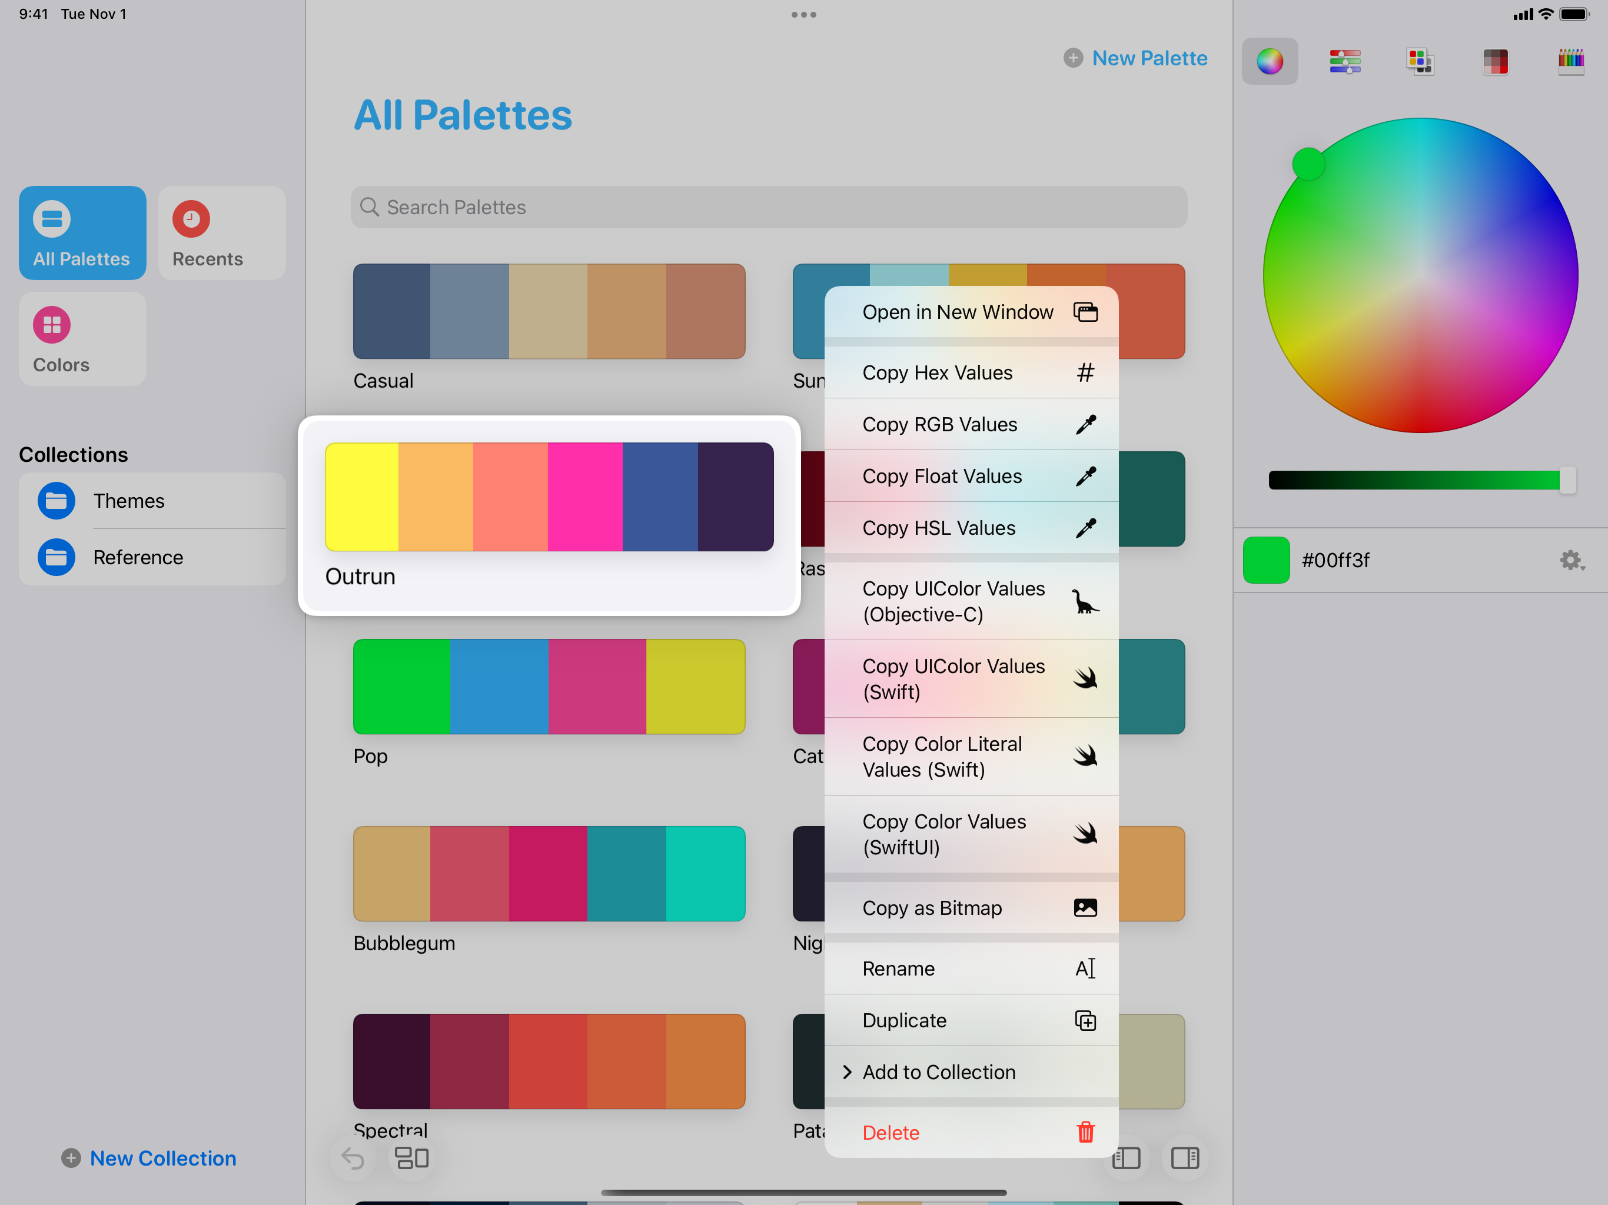Switch to the red shades picker
The image size is (1608, 1205).
[1496, 61]
